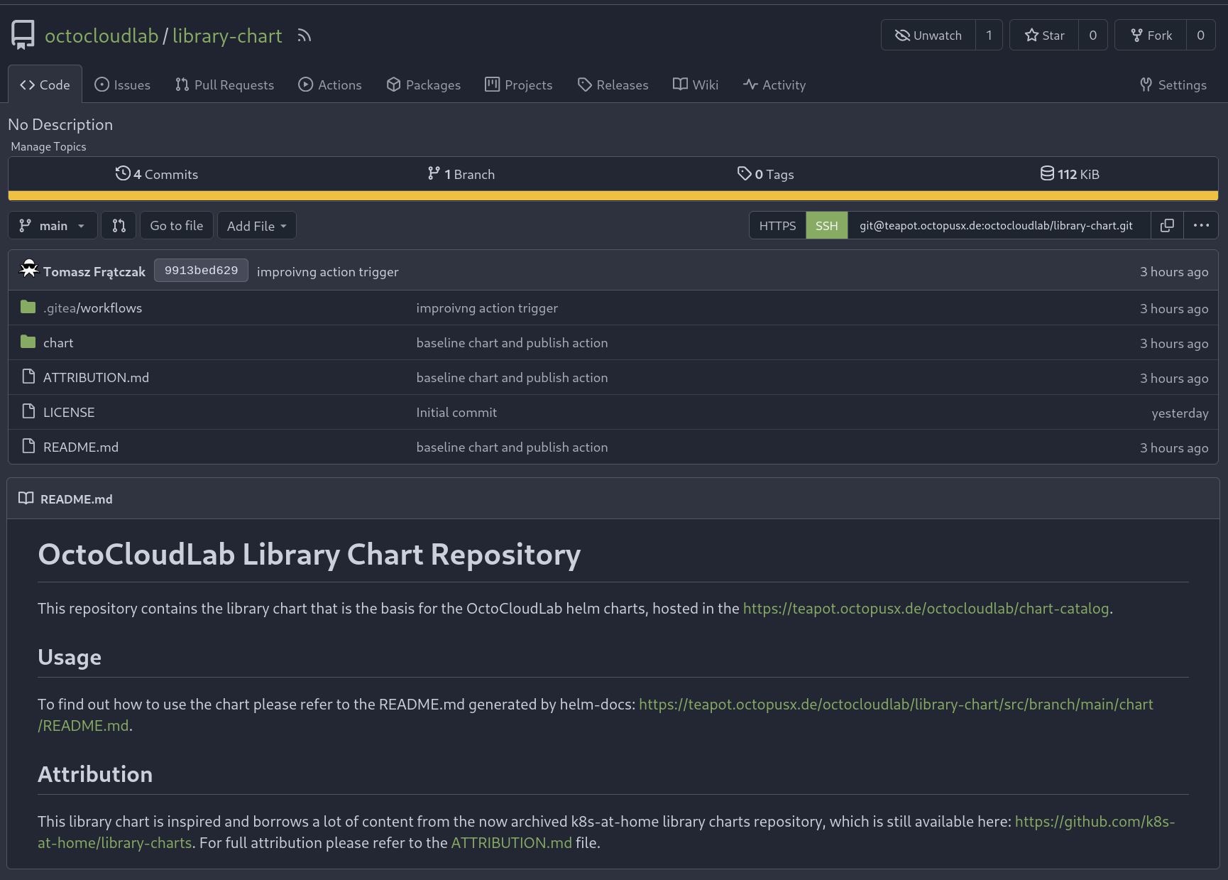Open the .gitea/workflows folder
The height and width of the screenshot is (880, 1228).
pyautogui.click(x=92, y=308)
